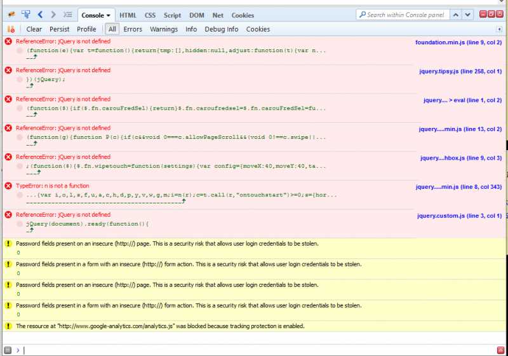Image resolution: width=508 pixels, height=356 pixels.
Task: Filter console by Warnings
Action: click(164, 29)
